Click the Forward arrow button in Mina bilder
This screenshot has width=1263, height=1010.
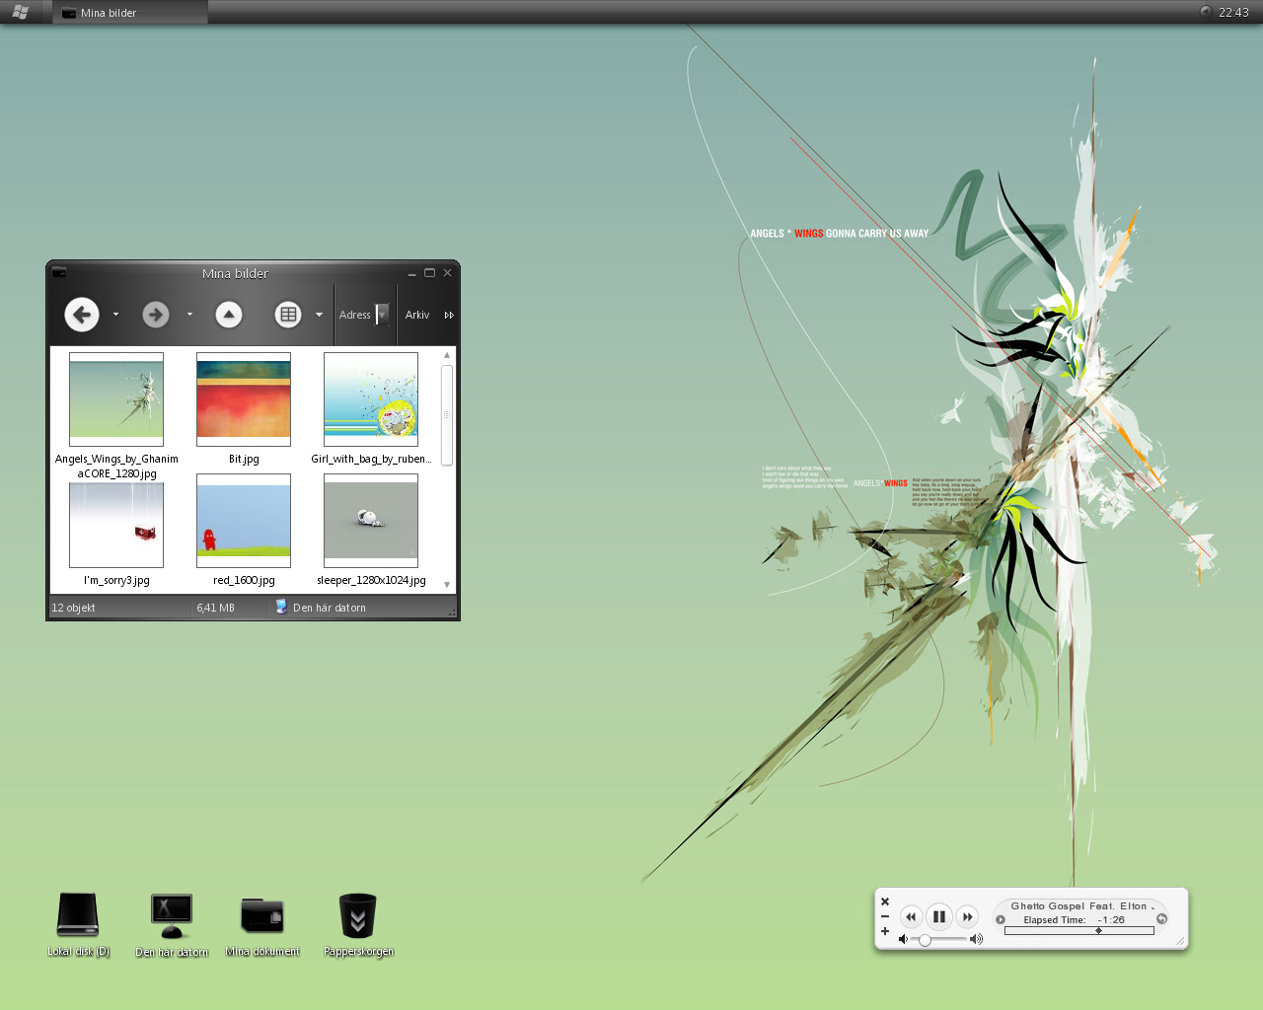(155, 315)
